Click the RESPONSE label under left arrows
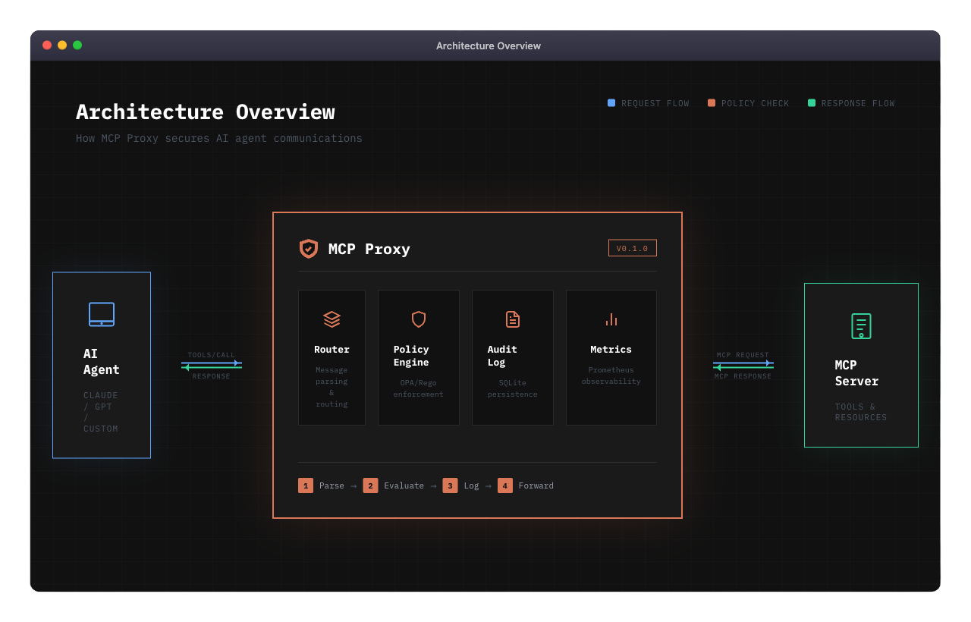Viewport: 971px width, 622px height. (x=212, y=376)
